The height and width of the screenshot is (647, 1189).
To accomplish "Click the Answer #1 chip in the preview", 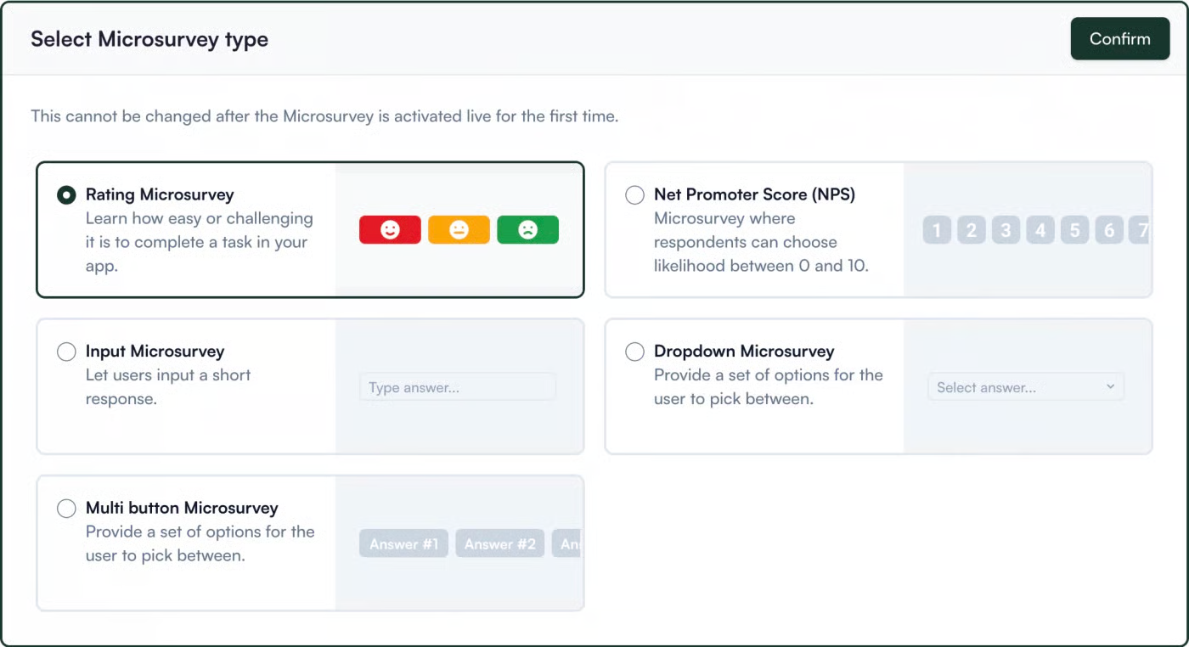I will point(403,543).
